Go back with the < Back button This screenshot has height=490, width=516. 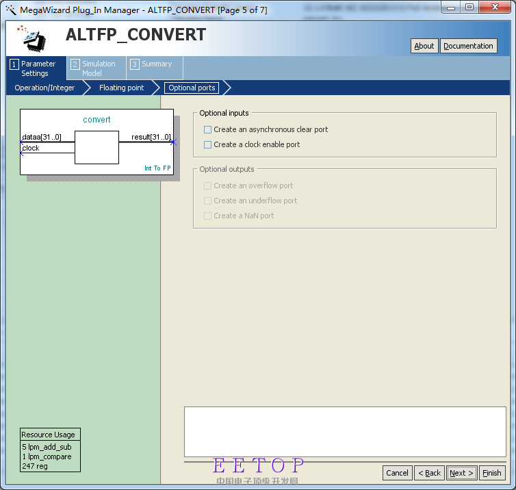coord(429,473)
